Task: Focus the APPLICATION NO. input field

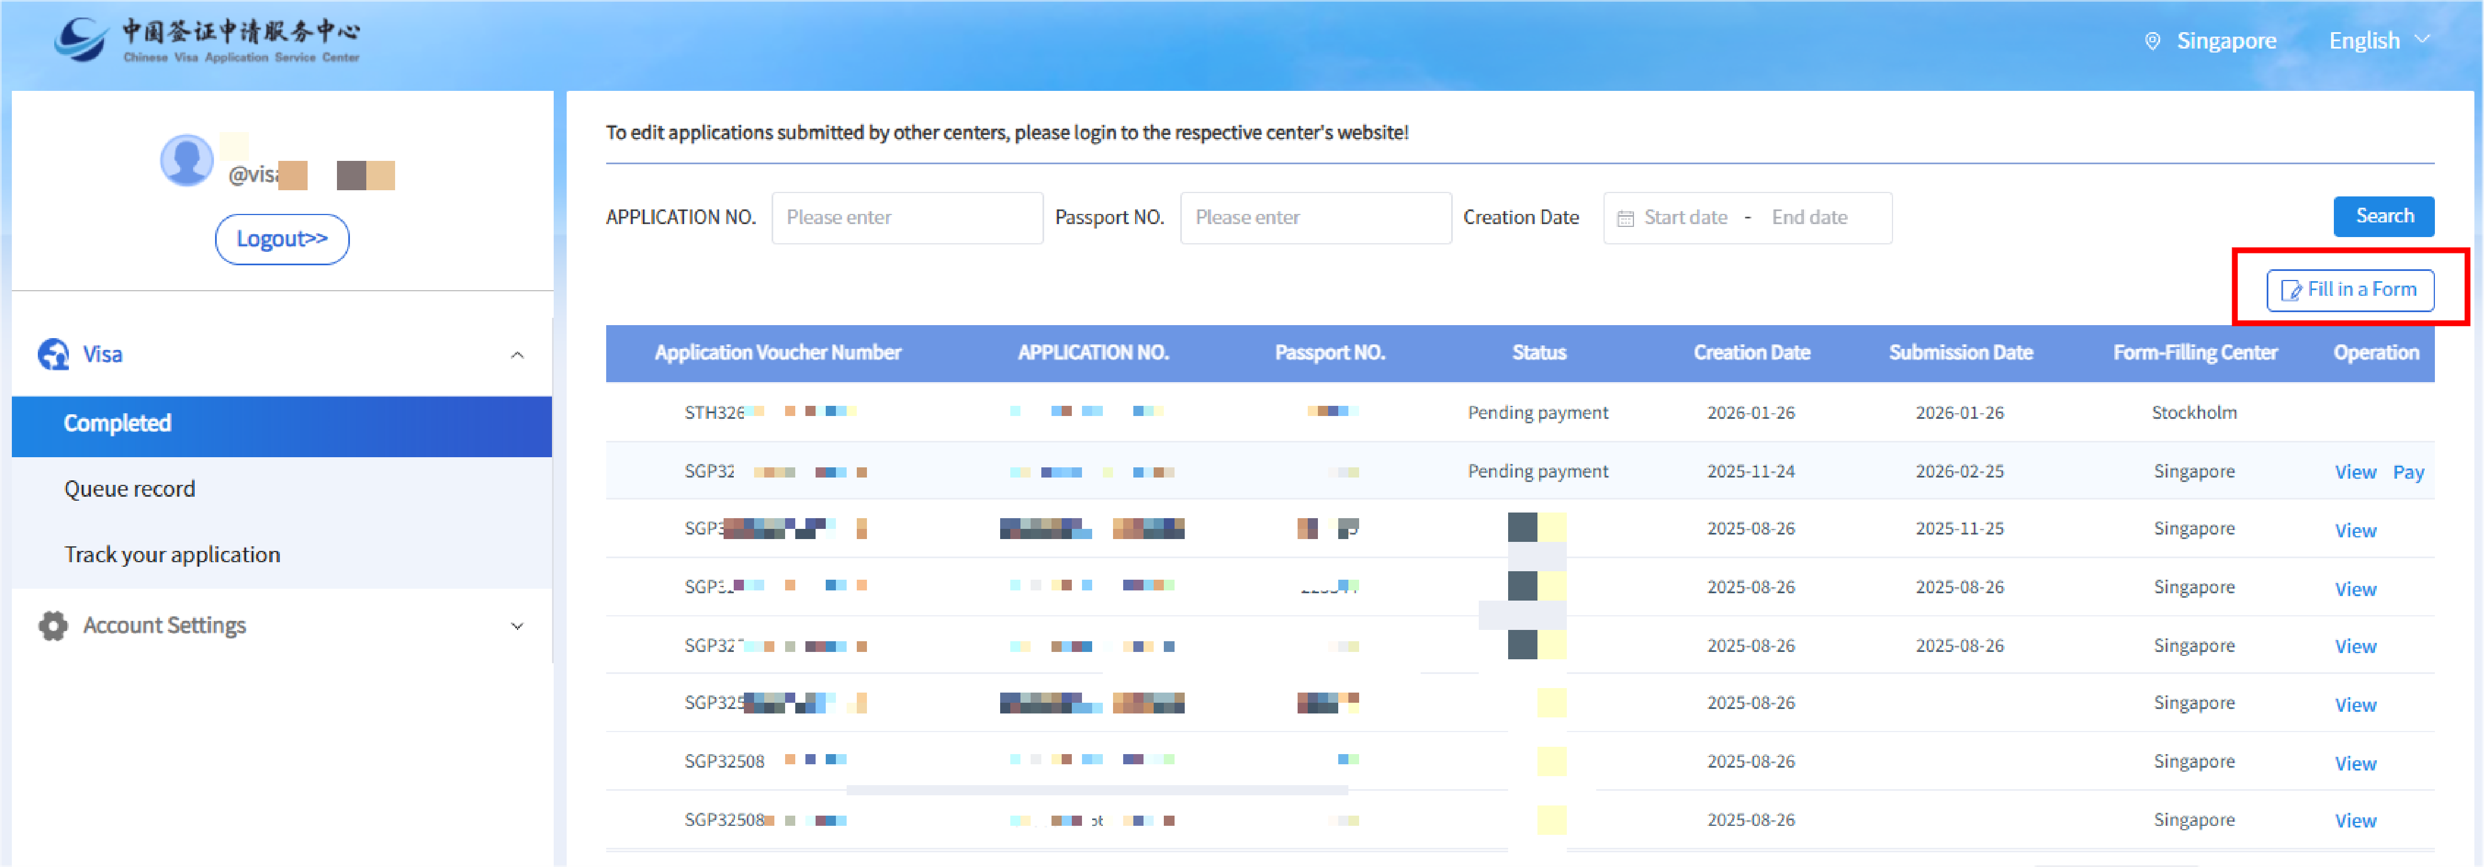Action: (906, 218)
